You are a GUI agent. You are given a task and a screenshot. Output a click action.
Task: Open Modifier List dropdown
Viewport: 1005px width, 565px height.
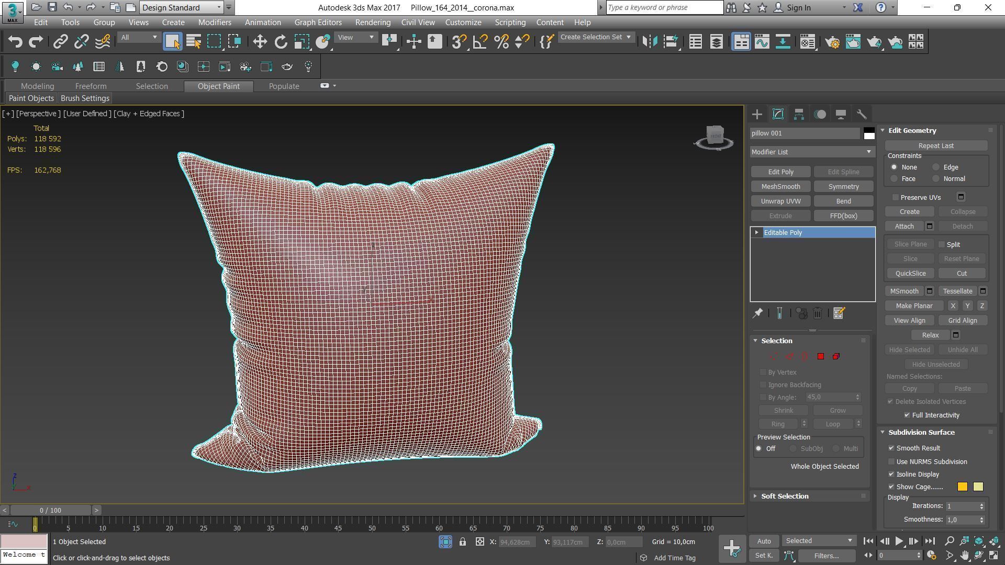pyautogui.click(x=812, y=152)
